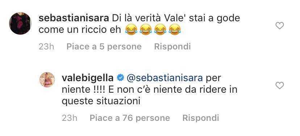Click the 23h timestamp under valebigella's reply

pos(70,118)
